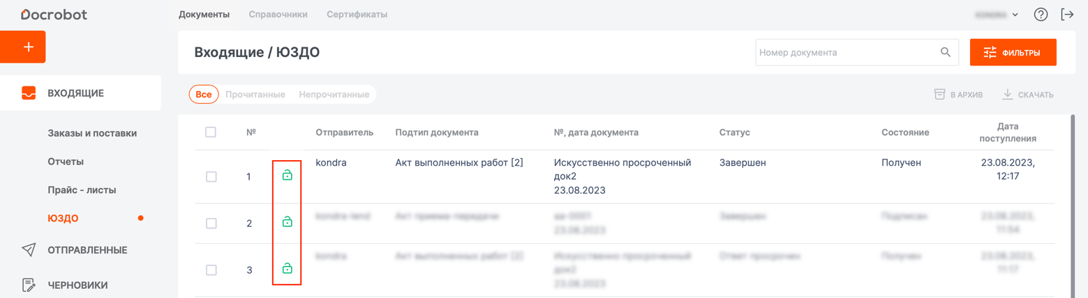Click the Скачать button

(x=1027, y=95)
